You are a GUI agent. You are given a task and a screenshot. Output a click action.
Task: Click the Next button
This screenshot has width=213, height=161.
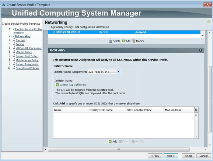coord(171,156)
